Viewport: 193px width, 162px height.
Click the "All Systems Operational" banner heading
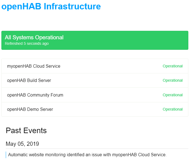pos(34,37)
